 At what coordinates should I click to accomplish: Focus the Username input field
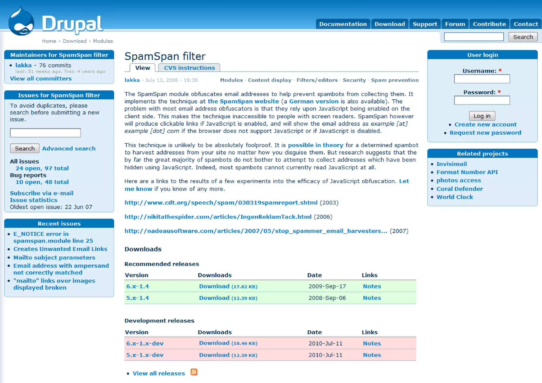tap(482, 79)
